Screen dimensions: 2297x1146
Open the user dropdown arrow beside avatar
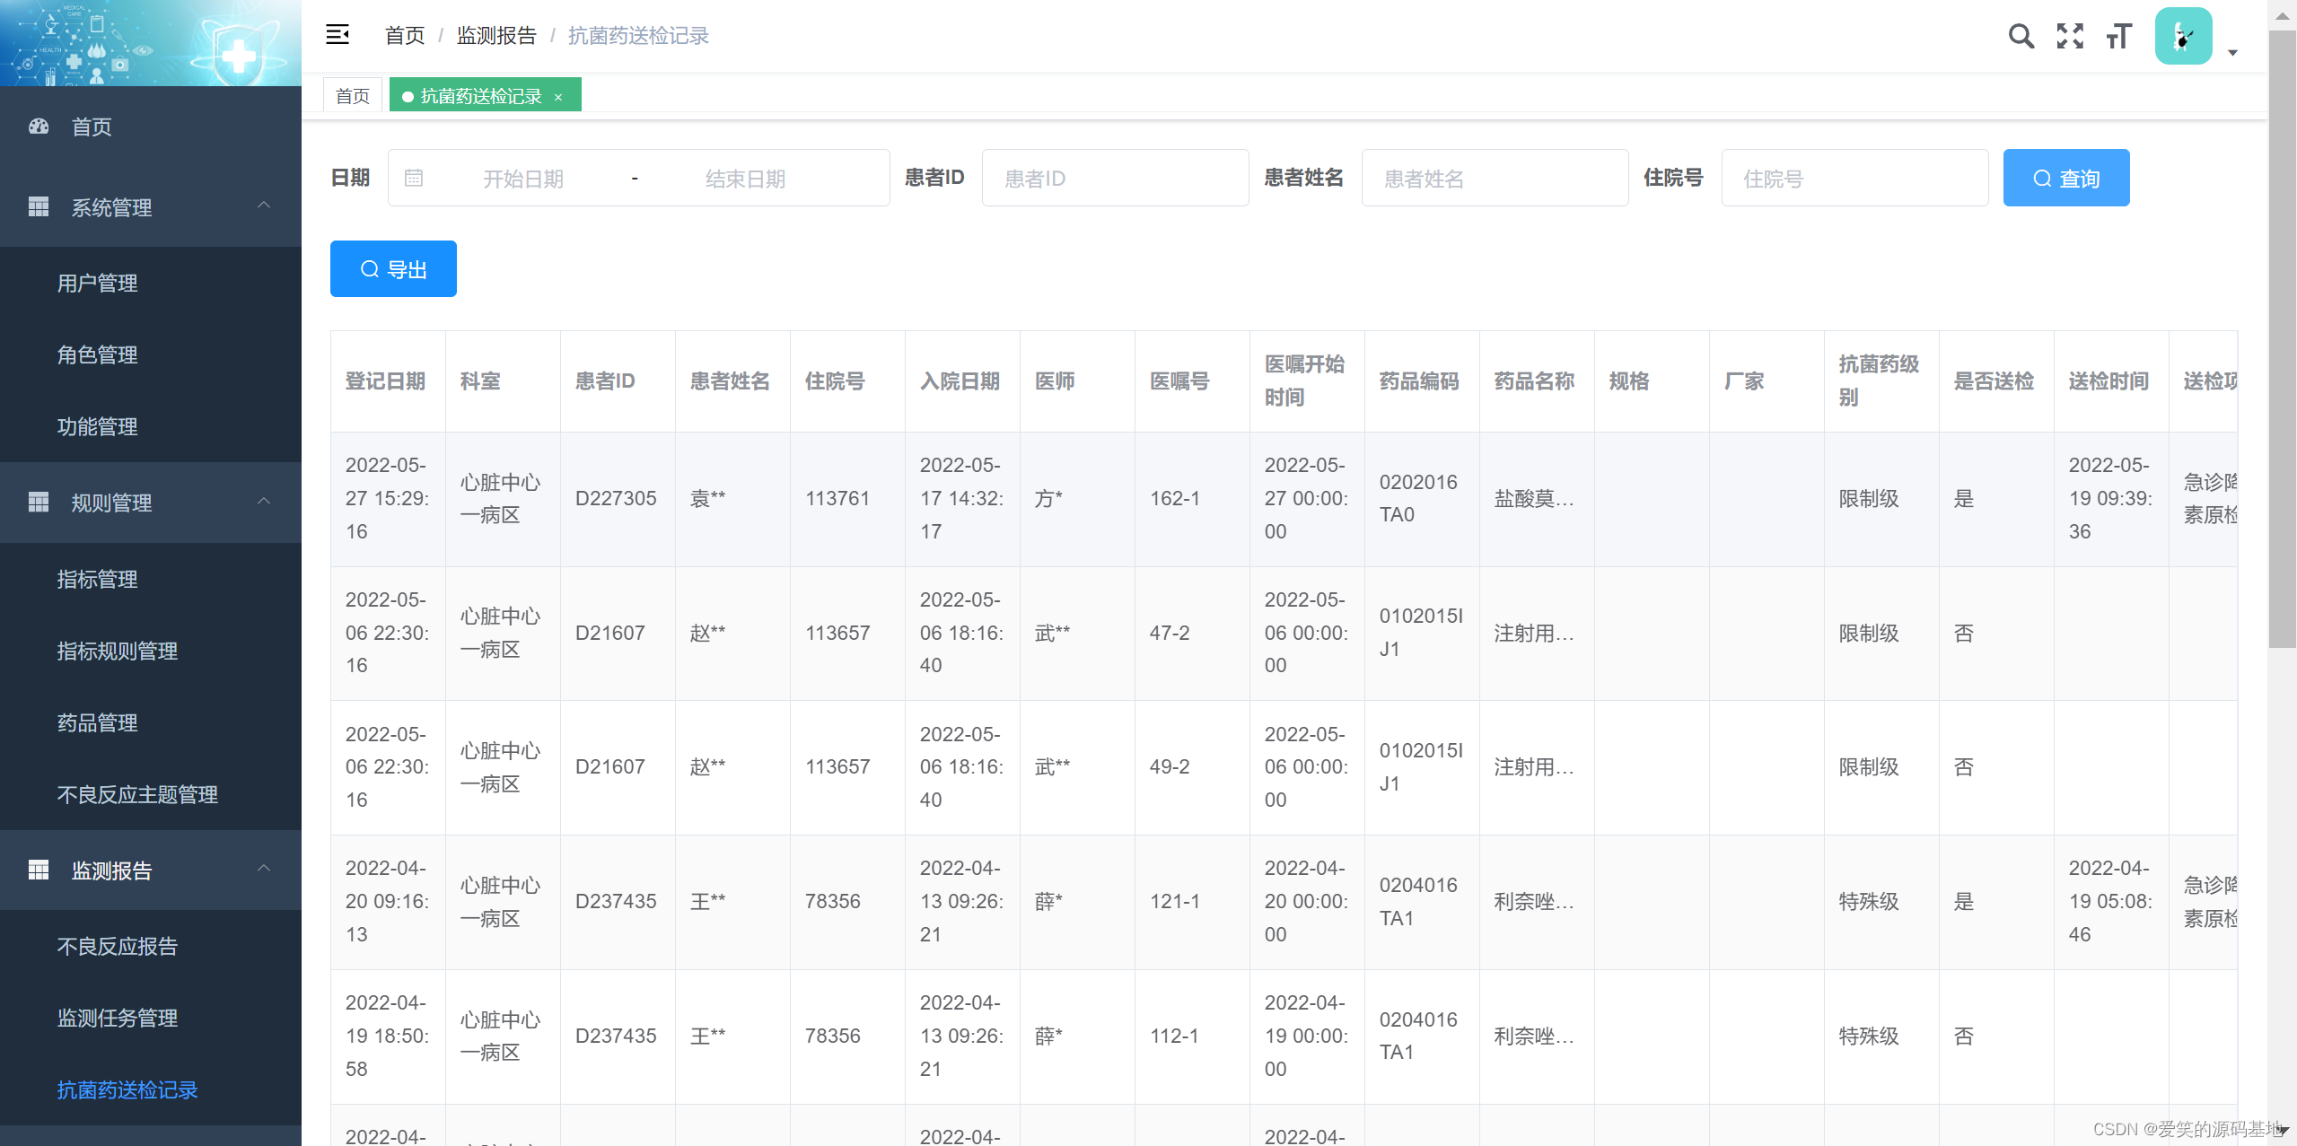pyautogui.click(x=2232, y=53)
